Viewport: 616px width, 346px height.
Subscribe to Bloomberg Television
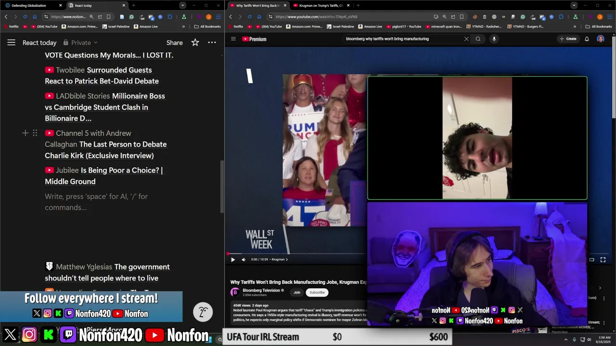point(317,292)
